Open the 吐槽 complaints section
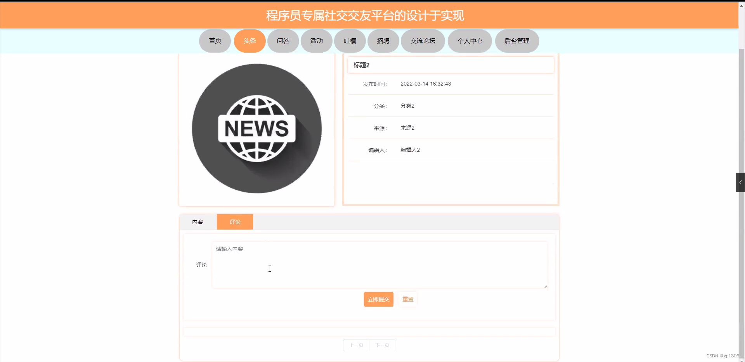The image size is (745, 362). [350, 41]
